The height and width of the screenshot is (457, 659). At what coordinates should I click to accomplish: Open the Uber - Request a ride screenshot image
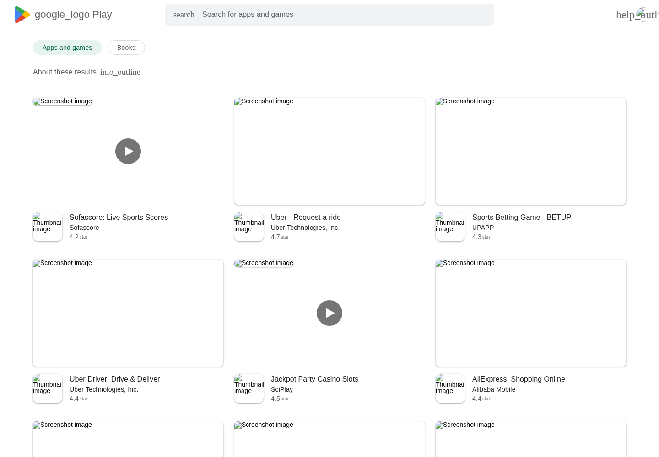[329, 151]
